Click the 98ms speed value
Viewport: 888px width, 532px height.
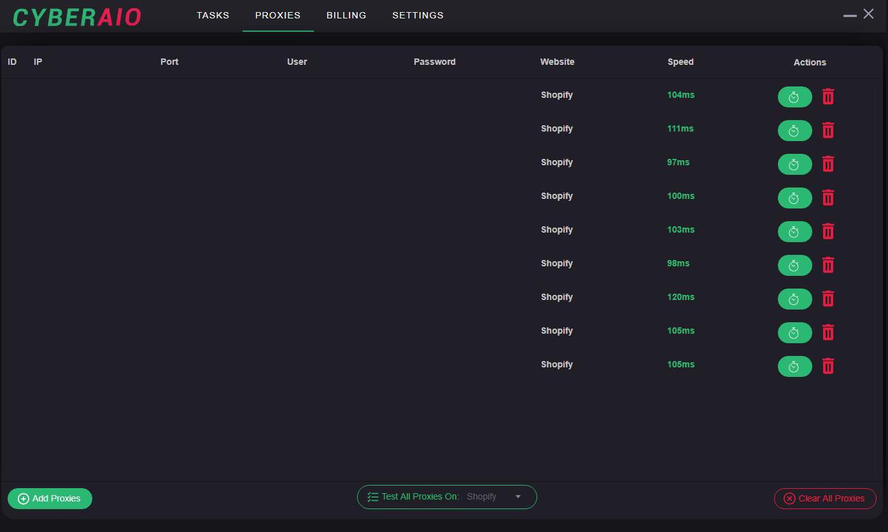tap(678, 264)
